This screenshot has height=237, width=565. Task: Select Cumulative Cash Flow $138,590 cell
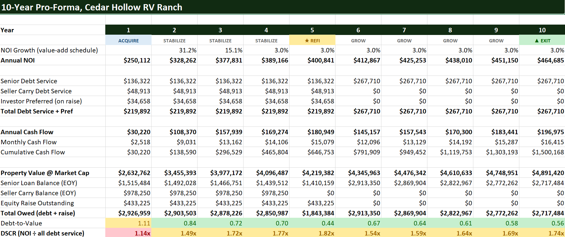(174, 152)
